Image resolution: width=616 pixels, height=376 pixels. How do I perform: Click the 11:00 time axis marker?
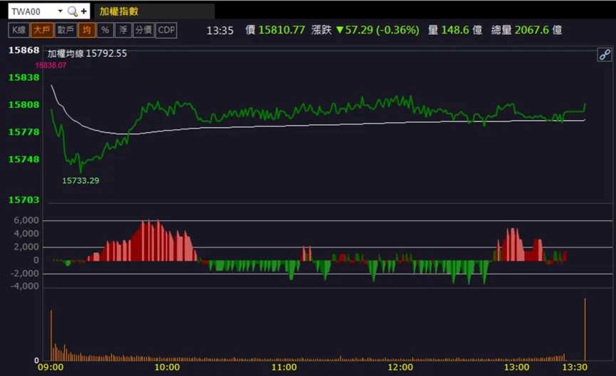pyautogui.click(x=284, y=367)
